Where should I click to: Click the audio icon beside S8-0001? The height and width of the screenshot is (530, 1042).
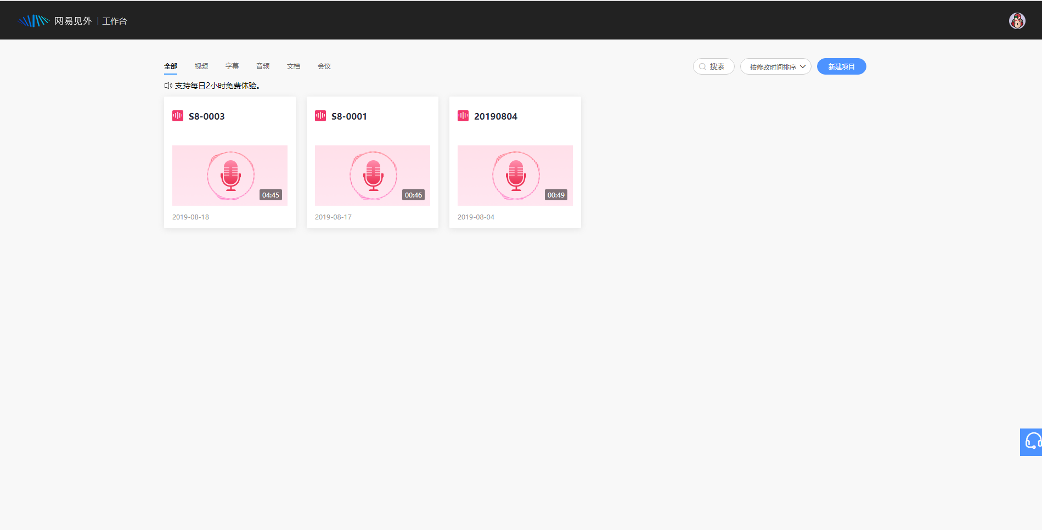point(320,116)
